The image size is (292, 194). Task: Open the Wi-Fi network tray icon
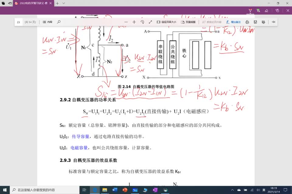pyautogui.click(x=252, y=190)
